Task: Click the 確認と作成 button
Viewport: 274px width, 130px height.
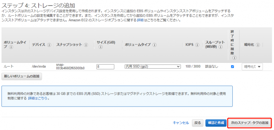Action: pyautogui.click(x=216, y=123)
